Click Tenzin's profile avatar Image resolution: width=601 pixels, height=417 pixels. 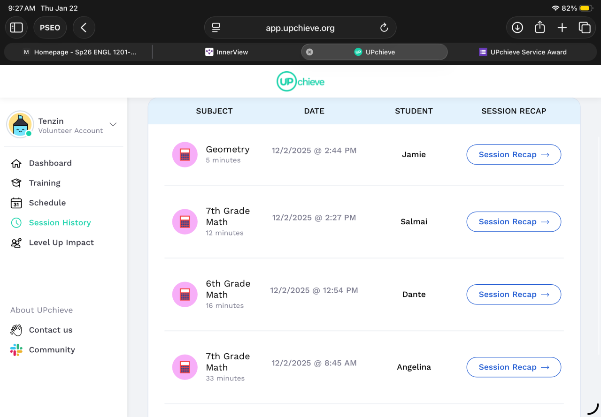(20, 124)
